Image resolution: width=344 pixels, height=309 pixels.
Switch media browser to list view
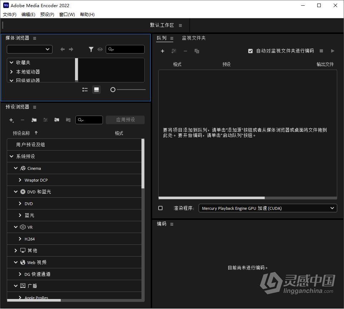[85, 90]
